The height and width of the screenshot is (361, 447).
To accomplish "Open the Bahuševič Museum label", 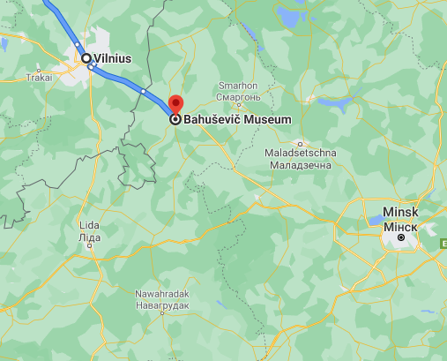I will pyautogui.click(x=237, y=119).
